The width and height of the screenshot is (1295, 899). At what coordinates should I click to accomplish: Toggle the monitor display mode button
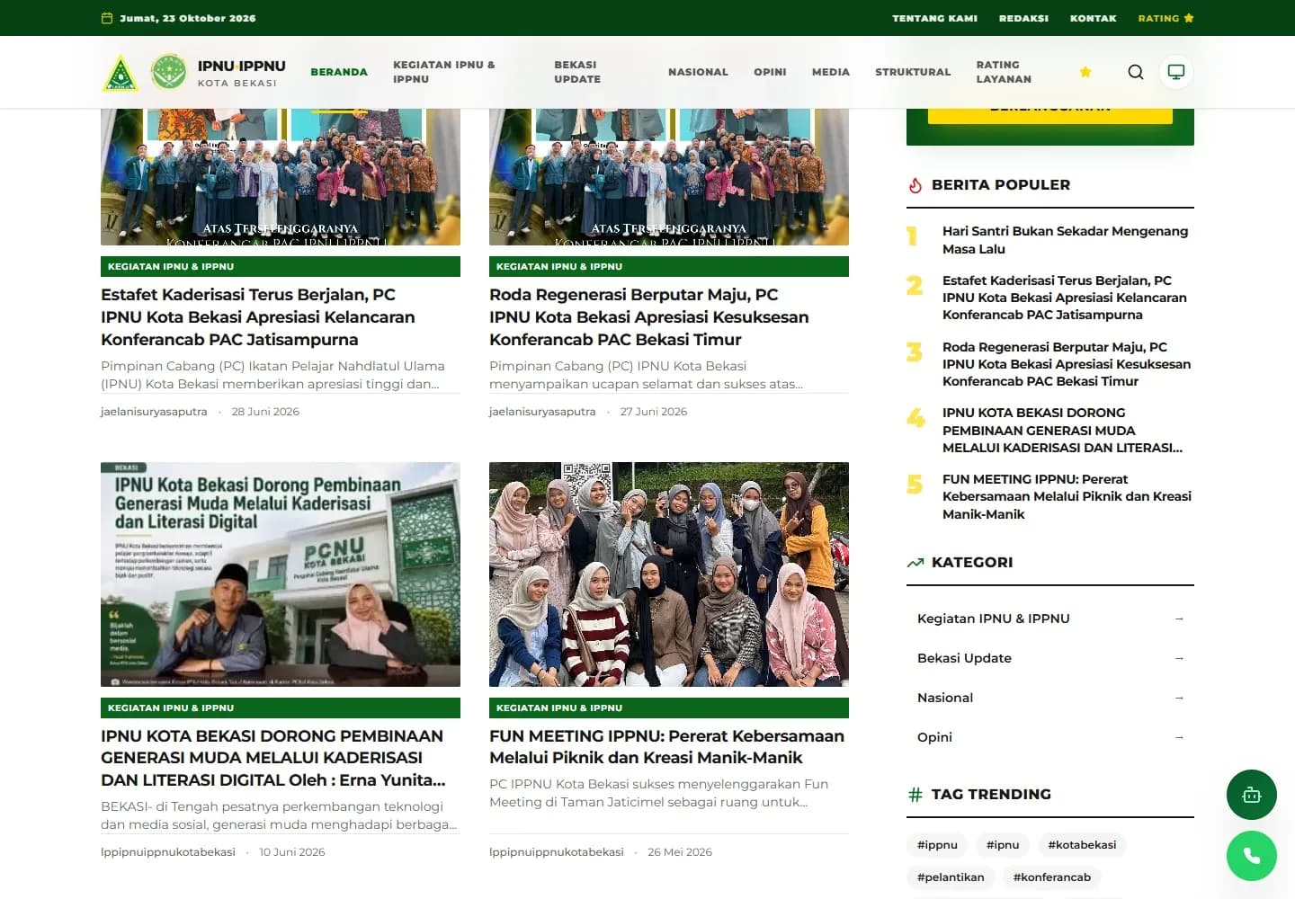coord(1176,72)
